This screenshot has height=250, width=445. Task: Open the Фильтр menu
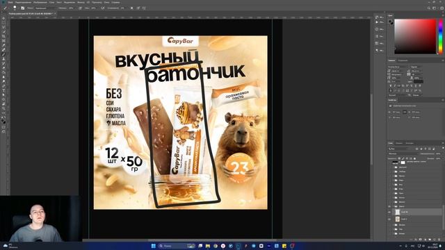pyautogui.click(x=81, y=2)
